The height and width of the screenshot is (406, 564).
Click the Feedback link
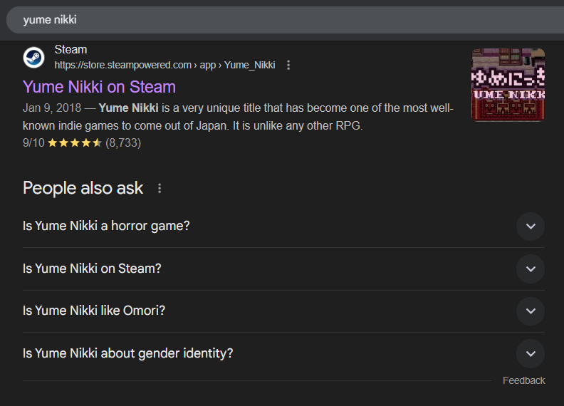523,380
